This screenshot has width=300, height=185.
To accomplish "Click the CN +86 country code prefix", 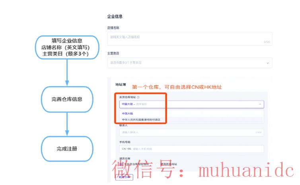I will (x=126, y=149).
